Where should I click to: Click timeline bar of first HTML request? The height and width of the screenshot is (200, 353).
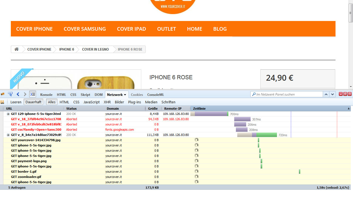point(210,114)
